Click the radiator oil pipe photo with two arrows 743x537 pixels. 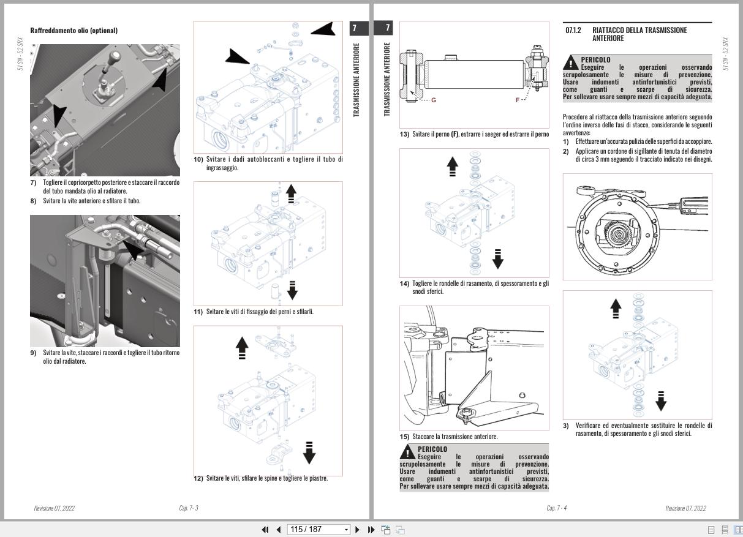105,110
